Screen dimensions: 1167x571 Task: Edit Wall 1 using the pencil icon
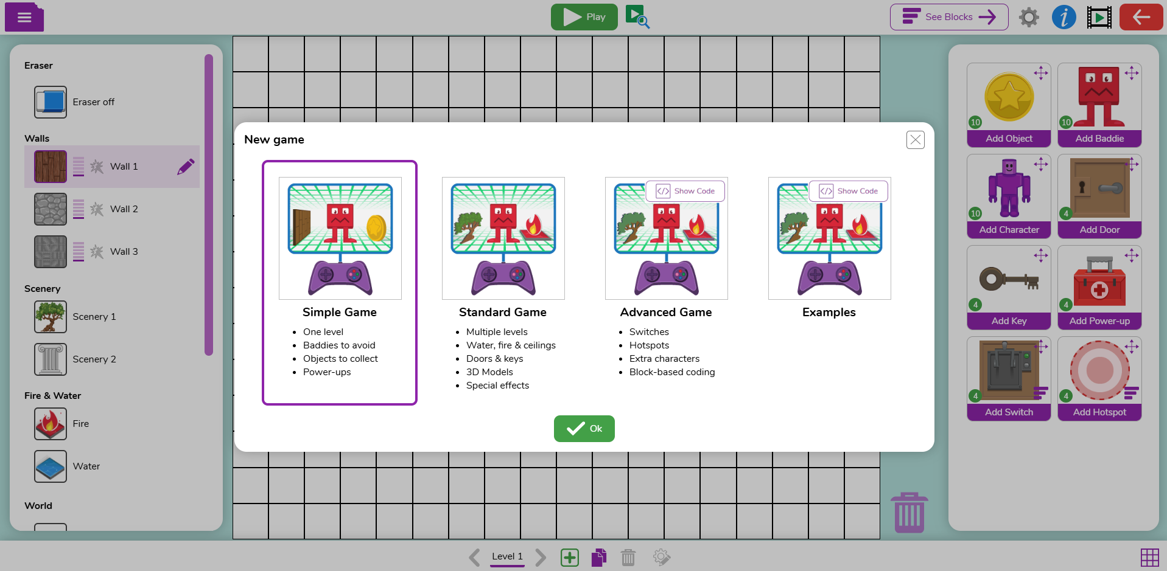(x=186, y=166)
